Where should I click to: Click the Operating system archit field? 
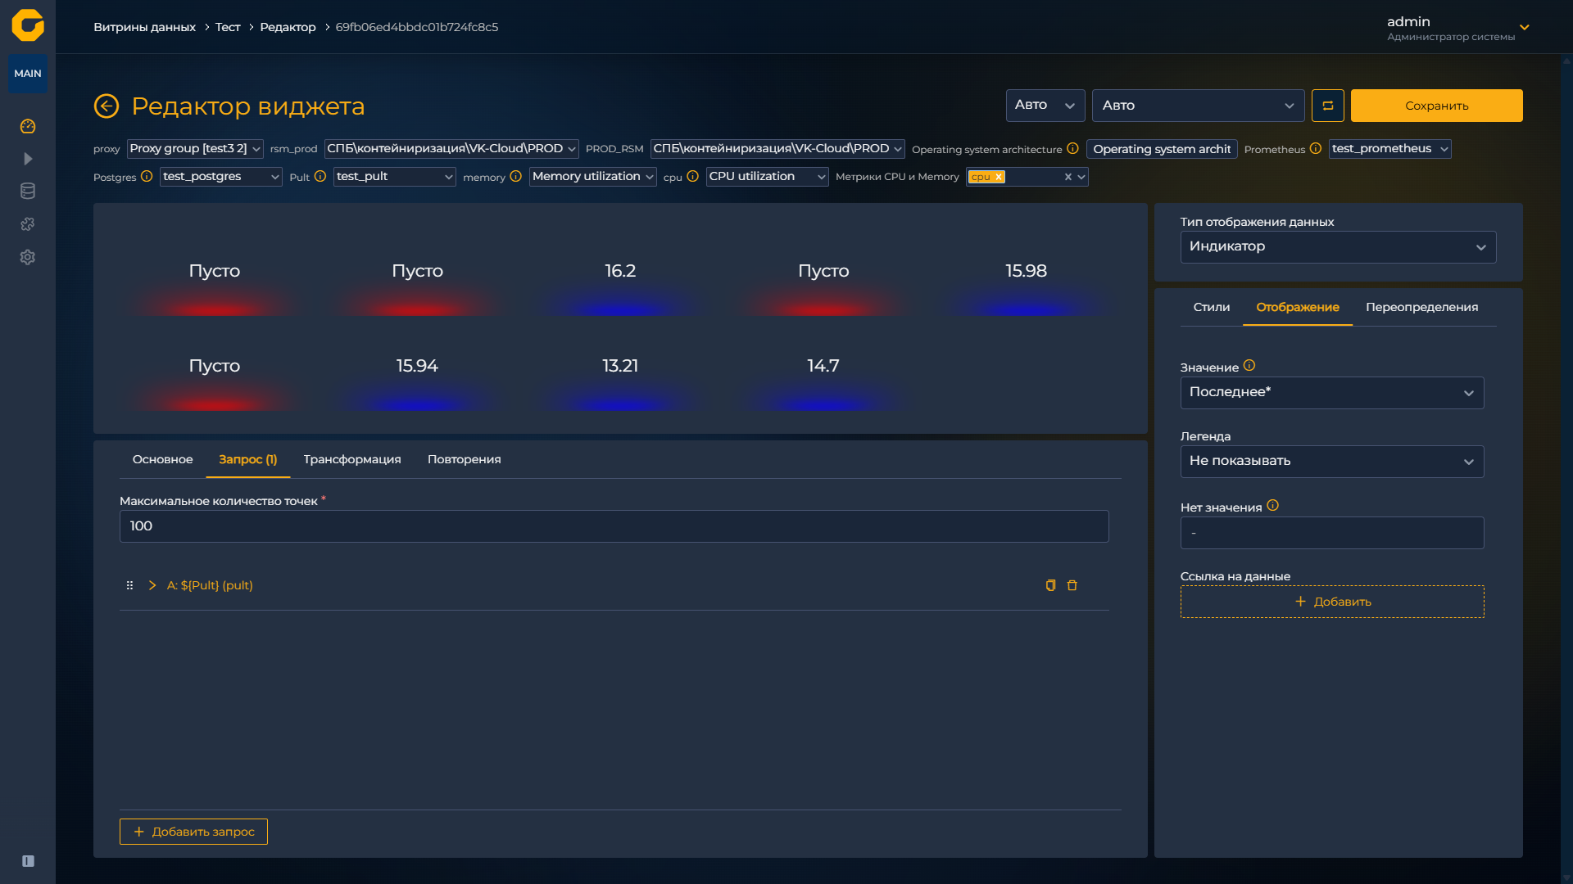point(1162,149)
